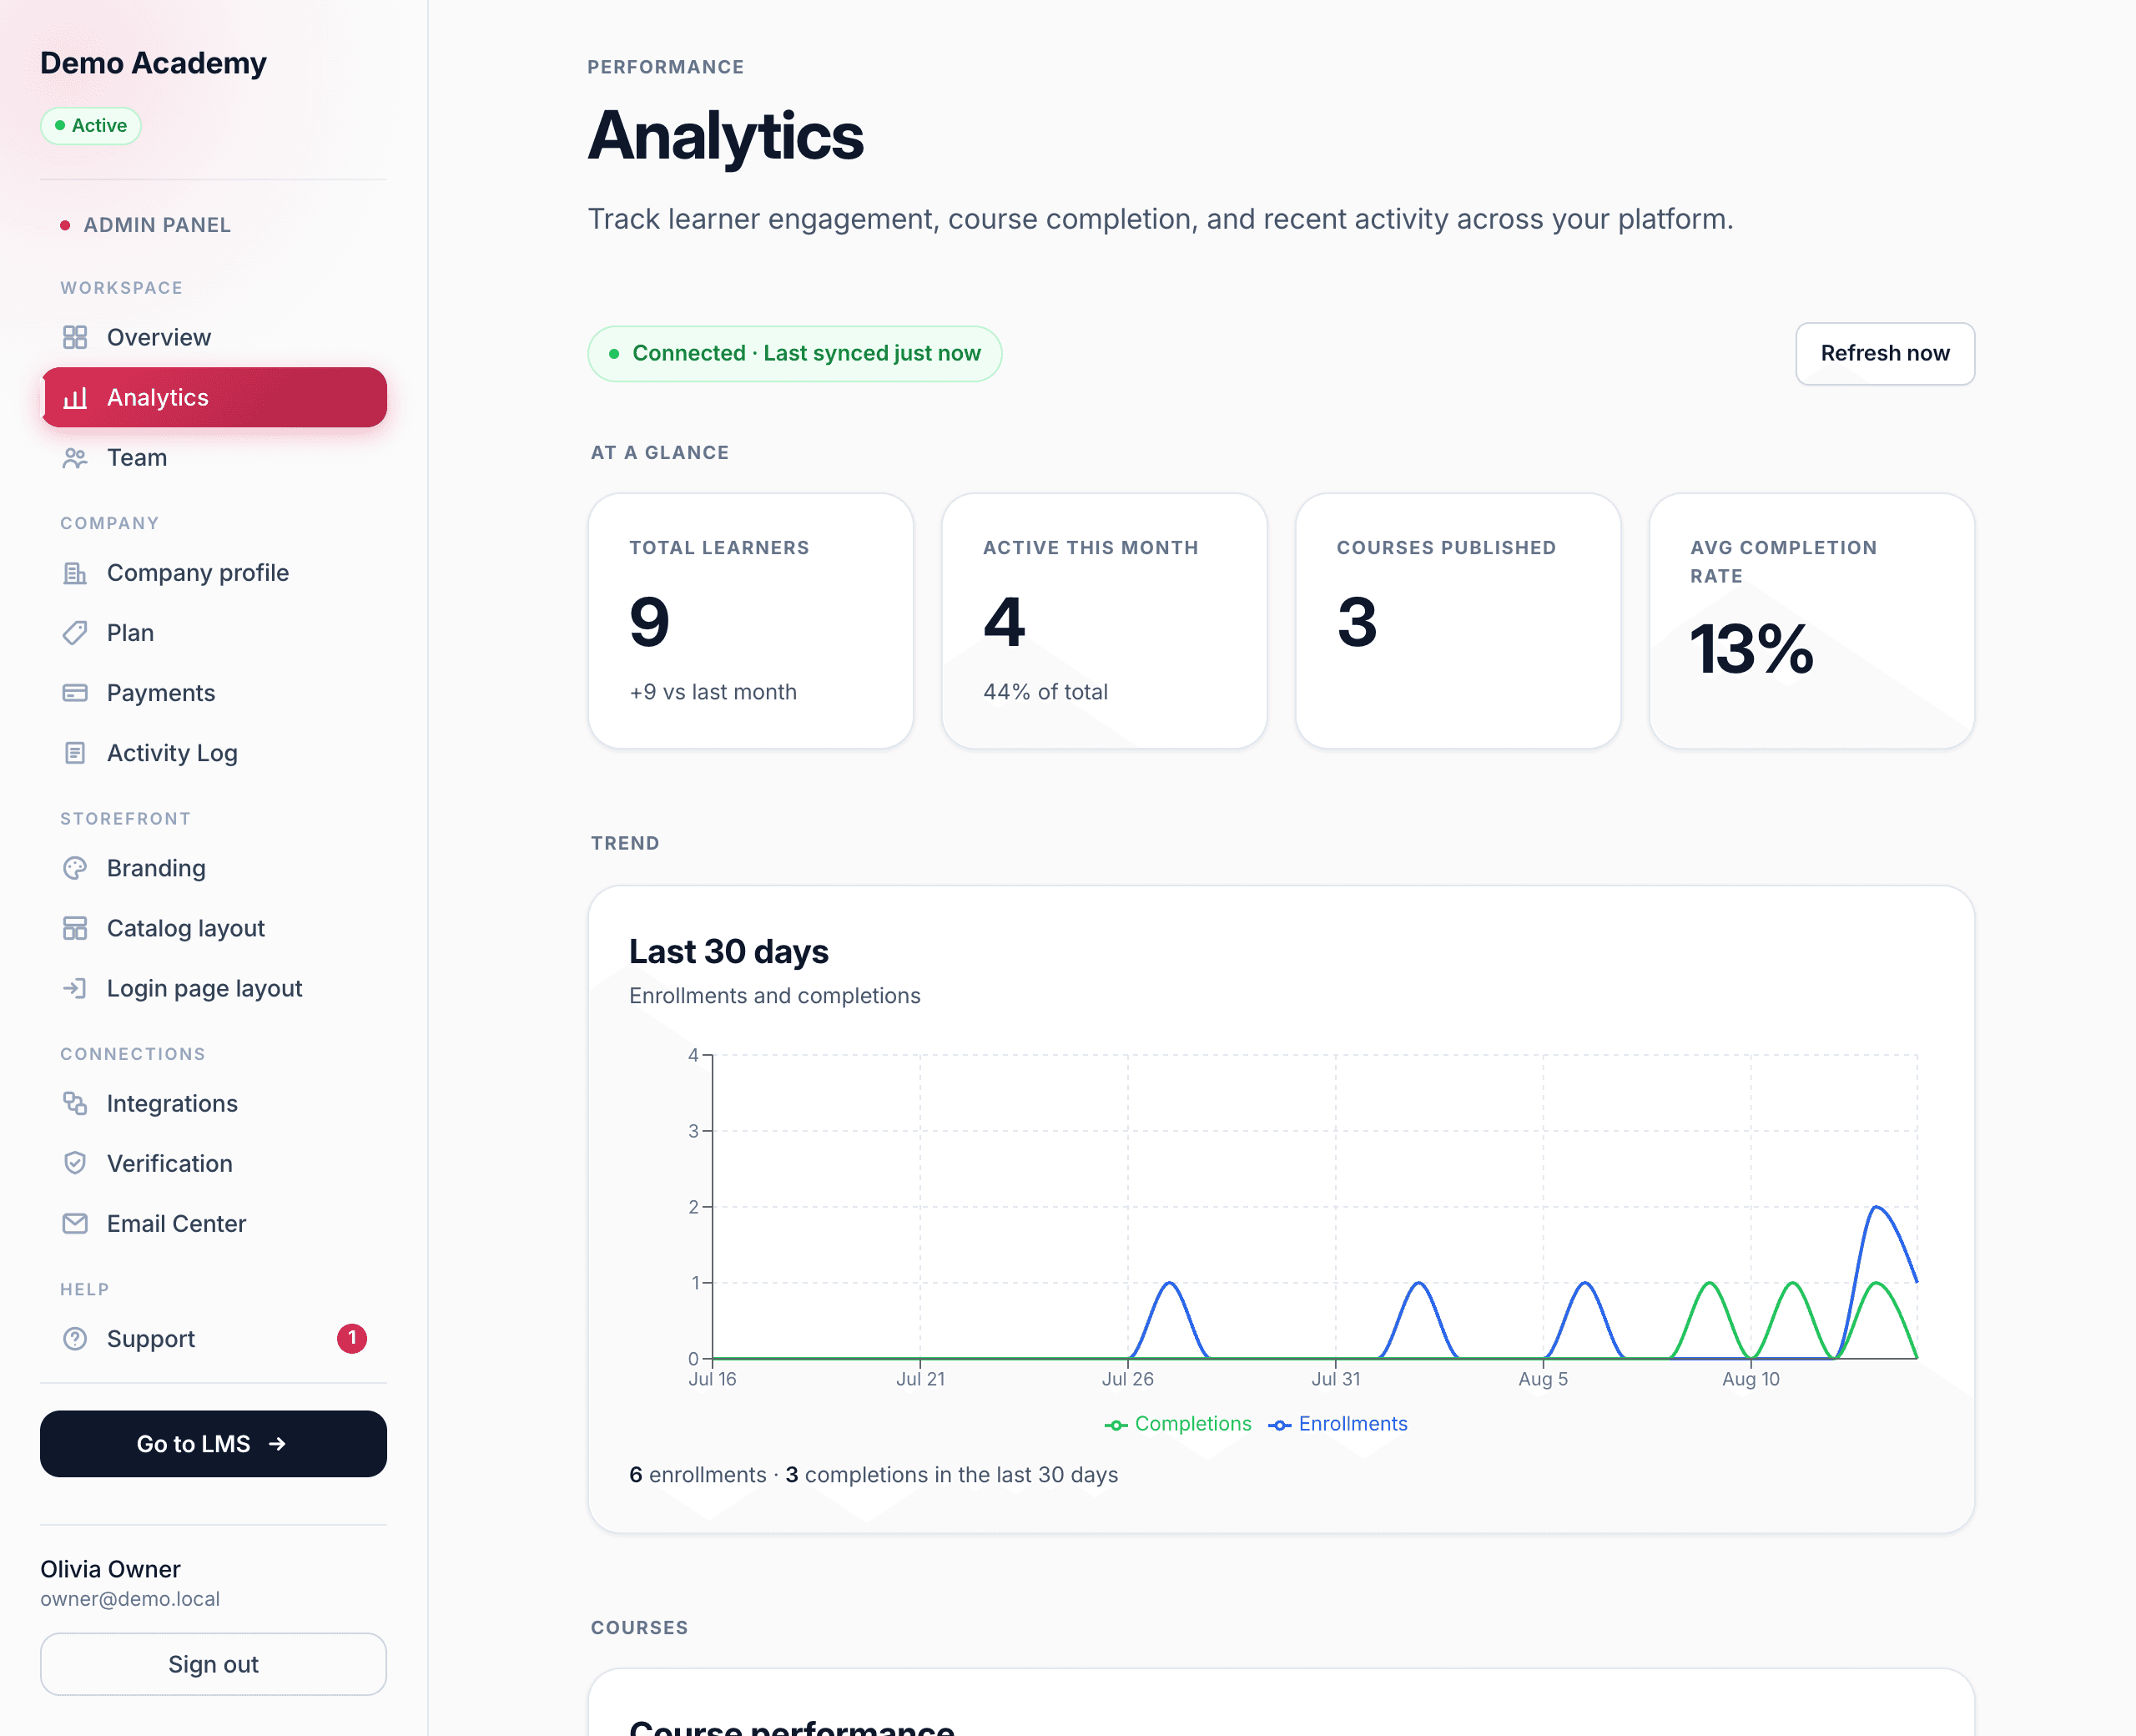Click the ADMIN PANEL label
This screenshot has height=1736, width=2136.
point(157,225)
